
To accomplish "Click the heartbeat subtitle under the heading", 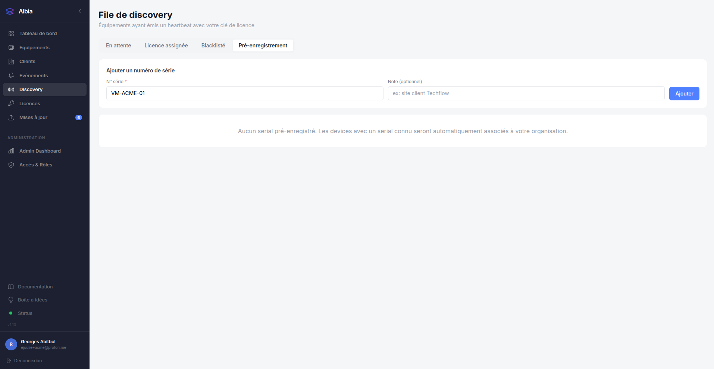I will click(176, 25).
